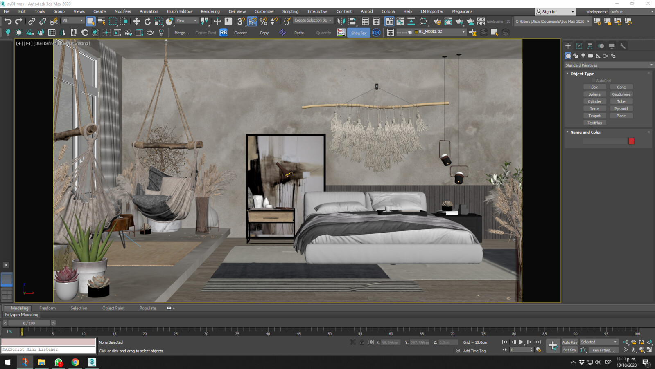Choose the Select and Scale tool
Viewport: 655px width, 369px height.
(158, 21)
